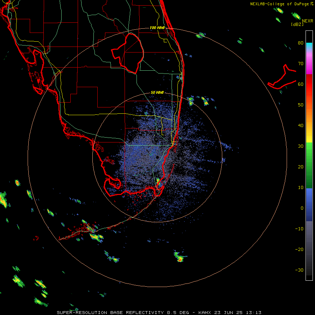Click the -10 value on the dBZ scale
Viewport: 315px width, 315px height.
299,229
